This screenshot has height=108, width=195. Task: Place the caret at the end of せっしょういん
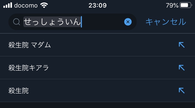[x=81, y=22]
